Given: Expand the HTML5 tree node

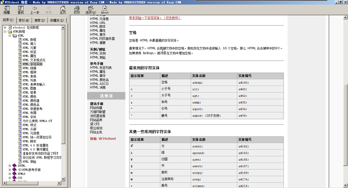Looking at the screenshot, I should click(x=10, y=174).
